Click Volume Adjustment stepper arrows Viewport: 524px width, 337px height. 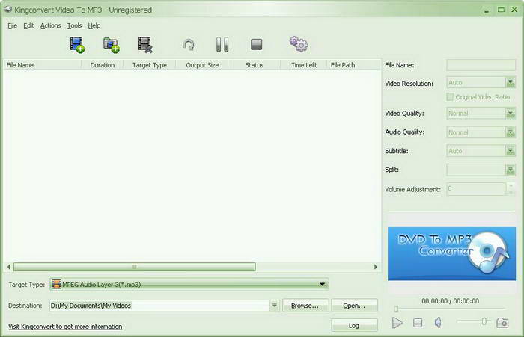511,189
